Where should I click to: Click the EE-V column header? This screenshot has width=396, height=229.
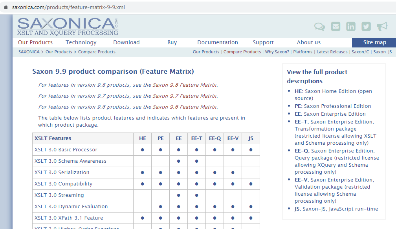pyautogui.click(x=233, y=138)
